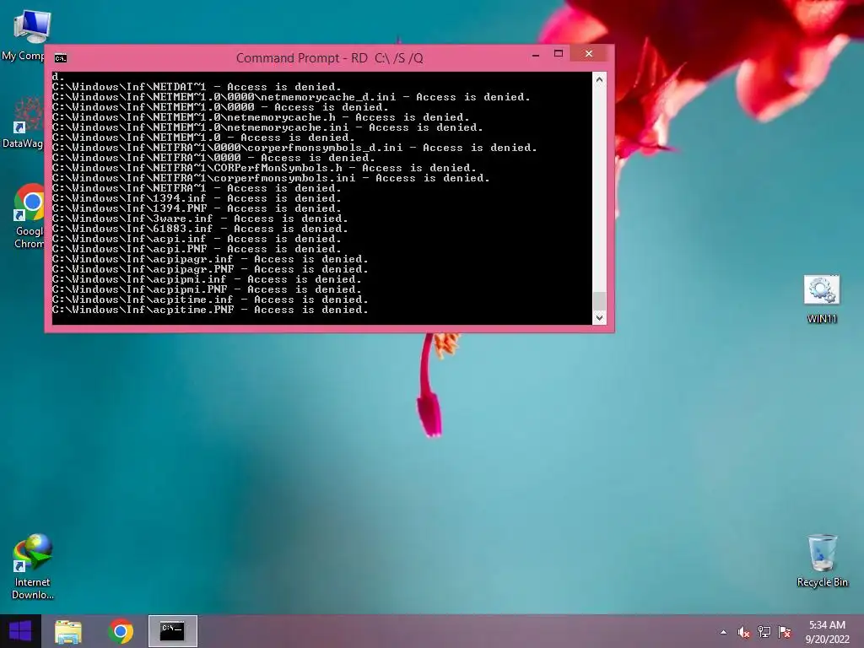
Task: Click the acpi.PNF Access is denied line
Action: (x=197, y=249)
